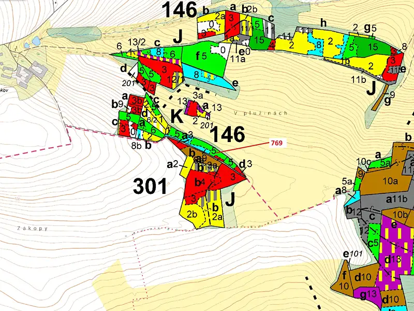The width and height of the screenshot is (414, 311).
Task: Select the large 301 section number
Action: pyautogui.click(x=150, y=186)
